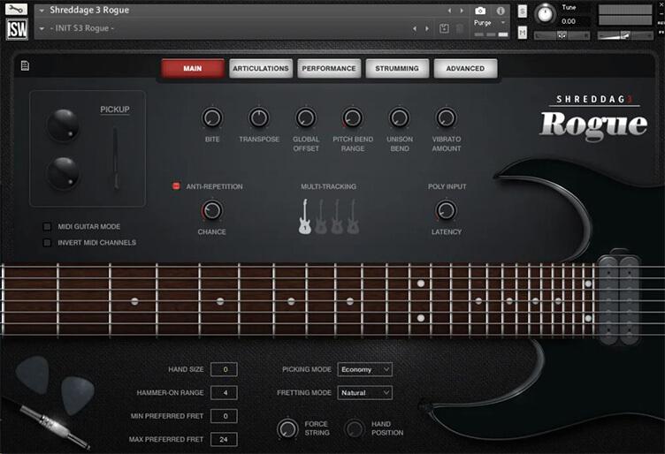The image size is (665, 454).
Task: Adjust the poly input Latency knob
Action: click(x=446, y=210)
